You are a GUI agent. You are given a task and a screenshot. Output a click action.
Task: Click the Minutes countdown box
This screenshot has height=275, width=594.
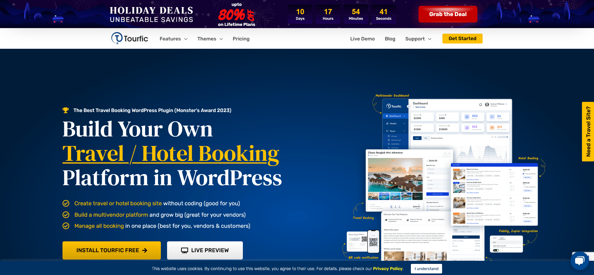point(356,14)
